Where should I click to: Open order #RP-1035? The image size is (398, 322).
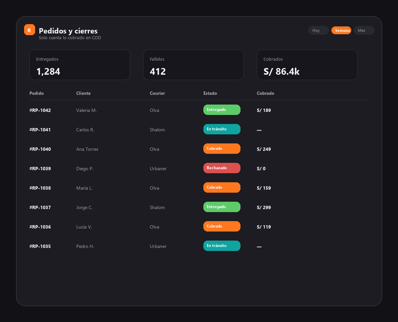(x=40, y=247)
